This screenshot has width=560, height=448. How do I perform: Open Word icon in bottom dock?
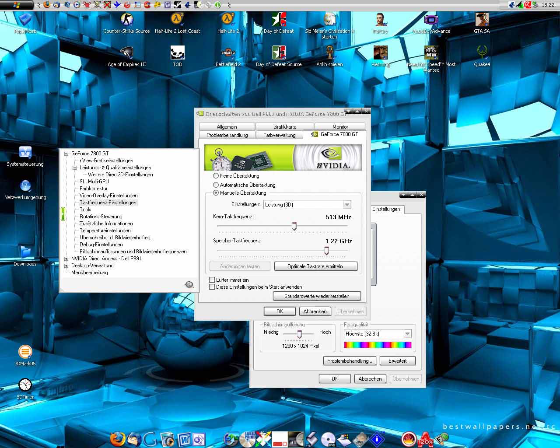pos(184,439)
